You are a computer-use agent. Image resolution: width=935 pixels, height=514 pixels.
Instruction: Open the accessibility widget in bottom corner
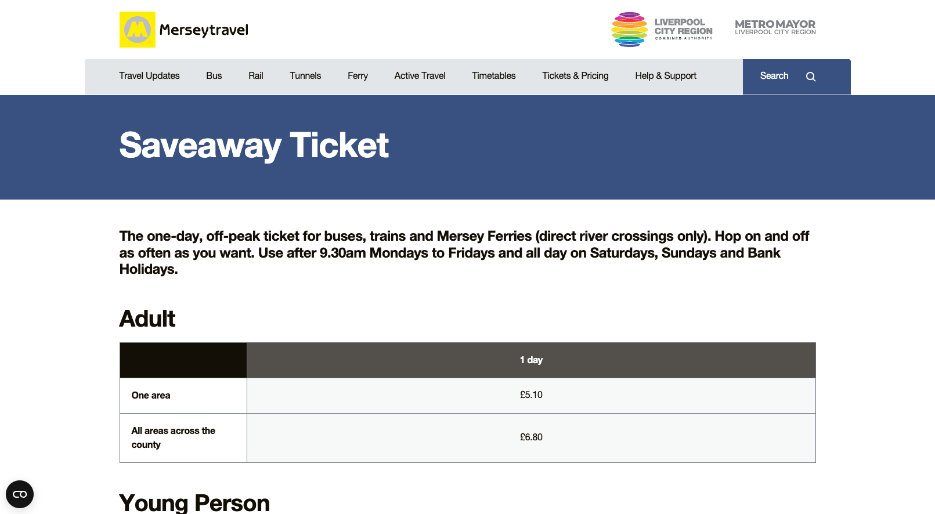[x=20, y=494]
